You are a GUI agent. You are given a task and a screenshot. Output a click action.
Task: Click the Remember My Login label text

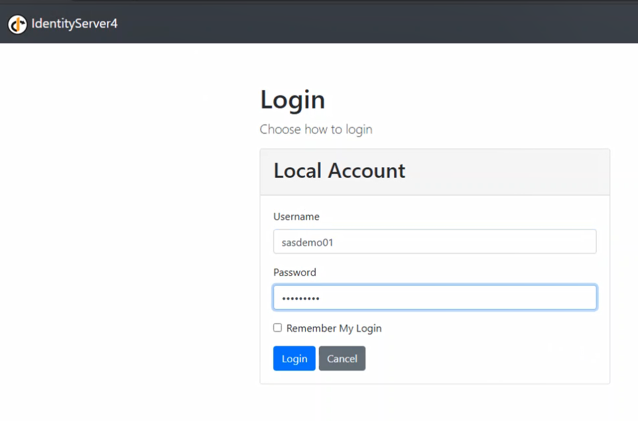point(334,328)
